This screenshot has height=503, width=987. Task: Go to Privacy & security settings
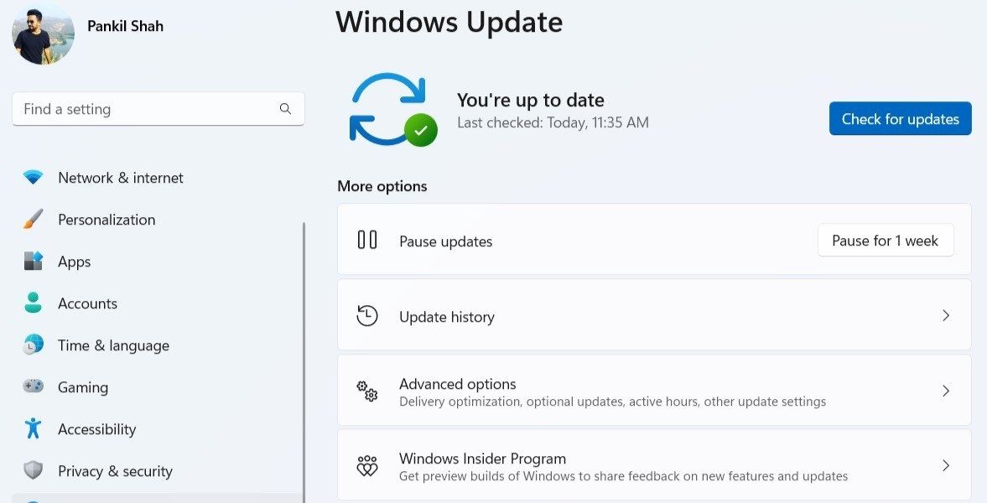pyautogui.click(x=115, y=471)
